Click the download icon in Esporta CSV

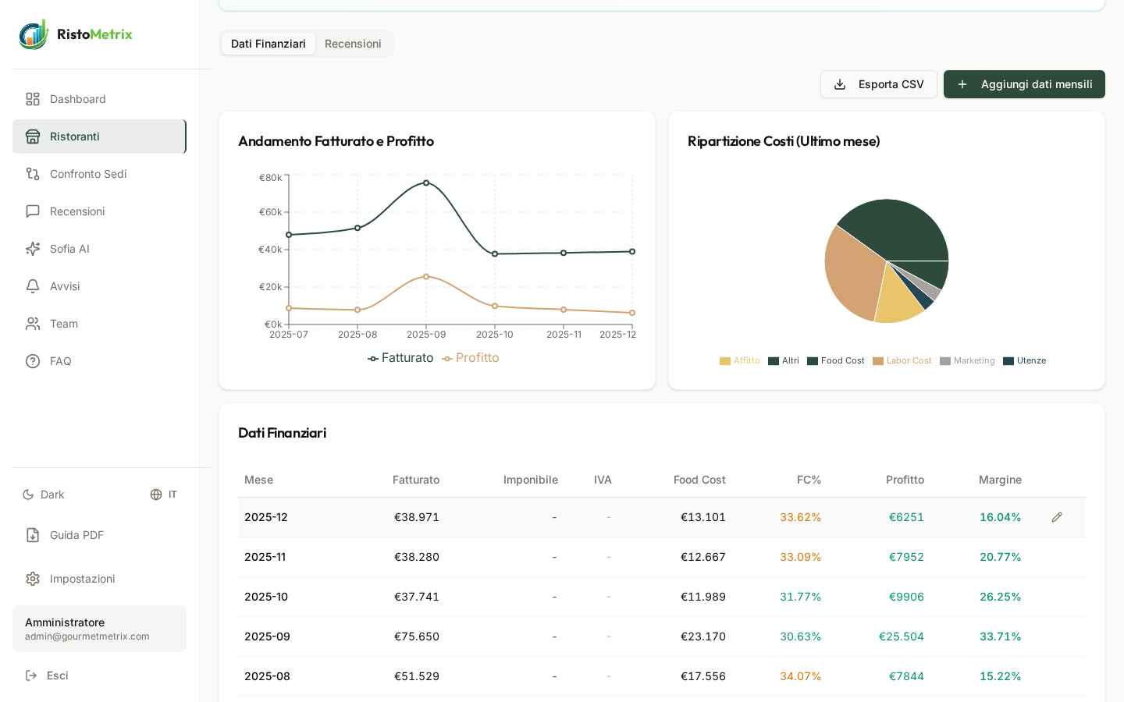(840, 84)
